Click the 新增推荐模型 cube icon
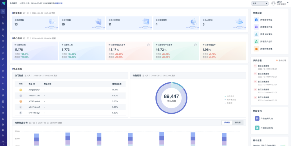 click(256, 20)
